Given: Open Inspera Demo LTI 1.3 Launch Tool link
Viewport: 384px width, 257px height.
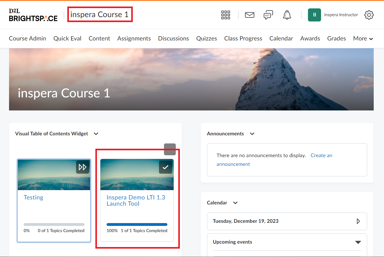Looking at the screenshot, I should [136, 201].
